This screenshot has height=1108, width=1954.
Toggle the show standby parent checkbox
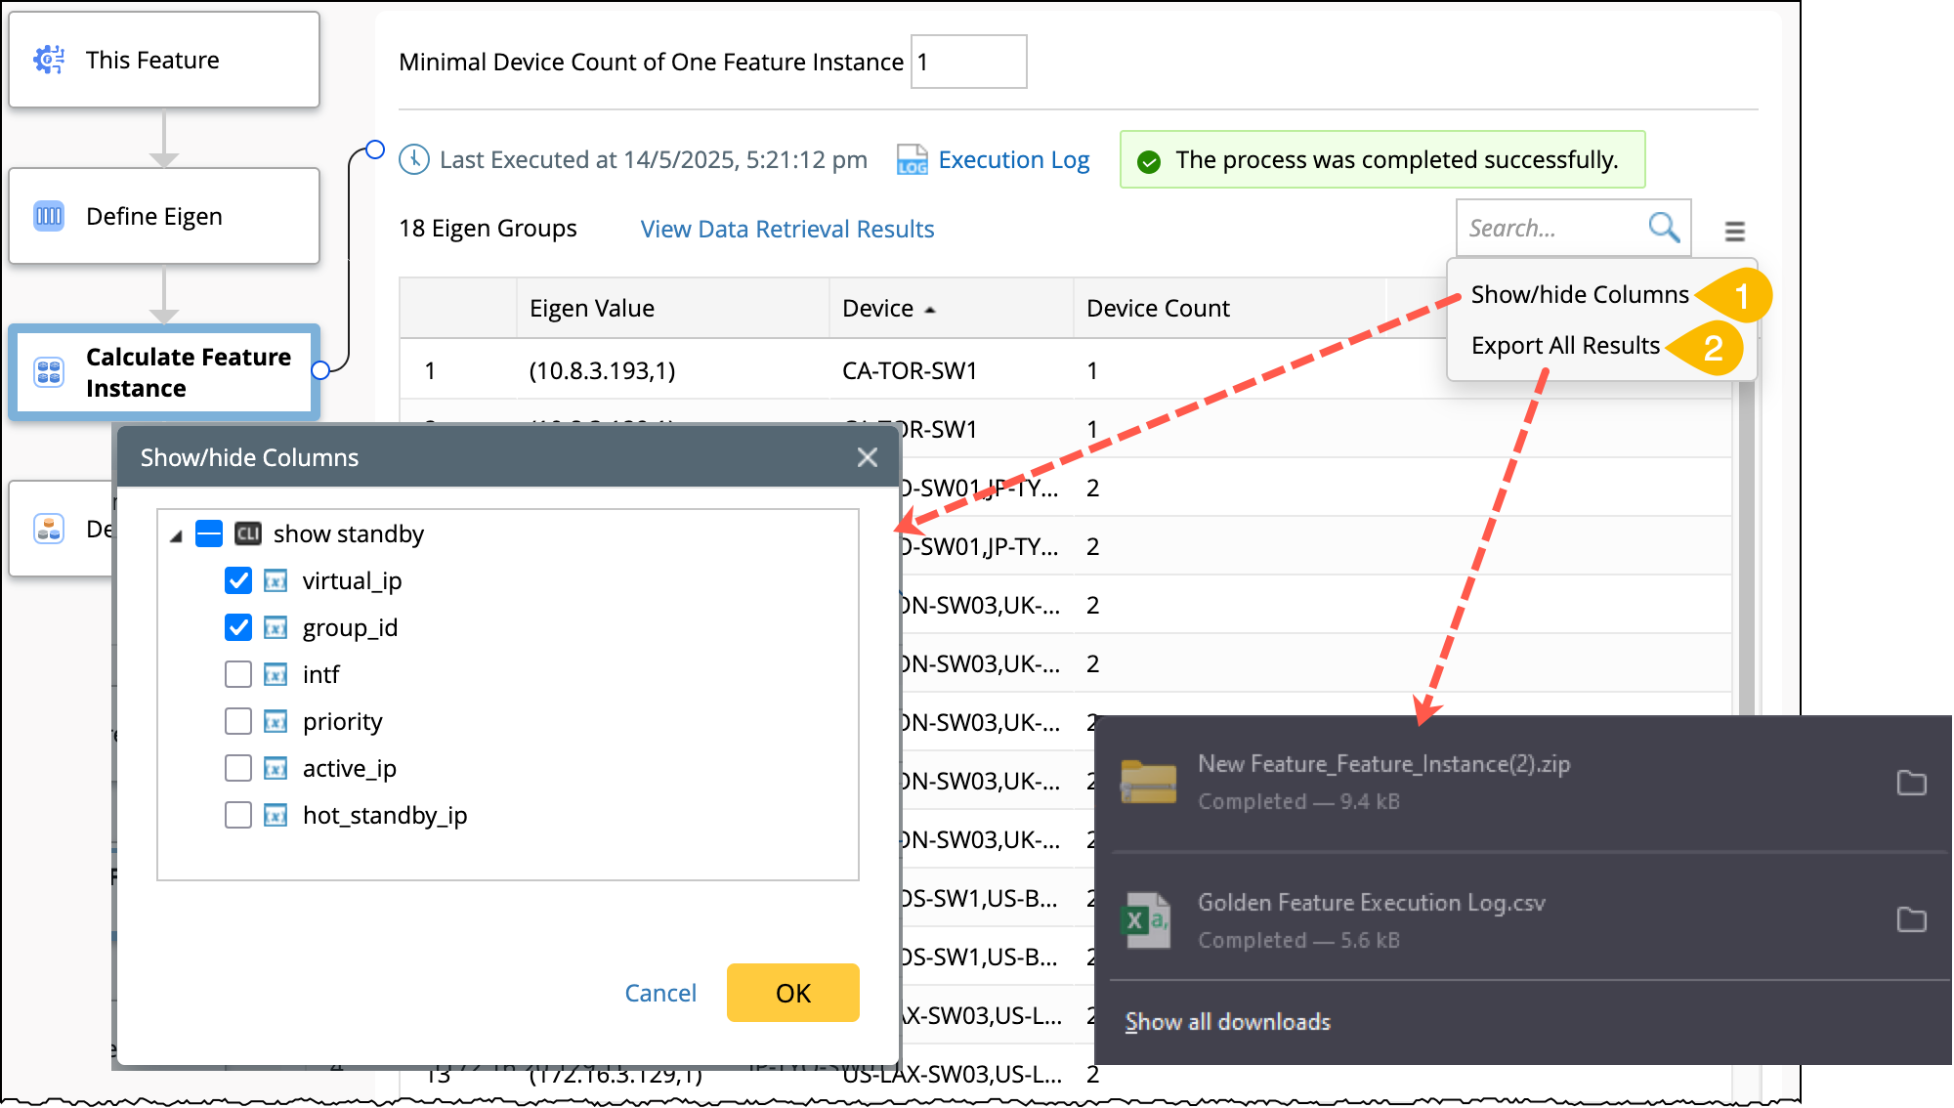coord(209,533)
